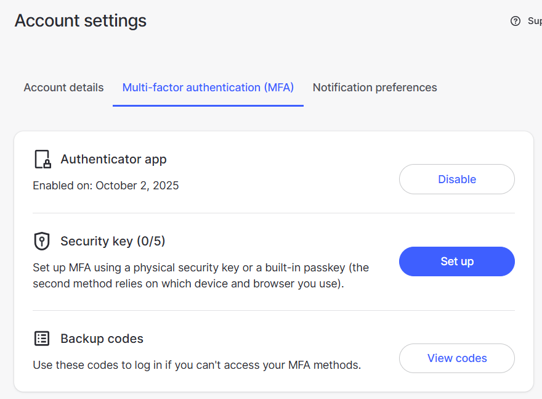Image resolution: width=542 pixels, height=399 pixels.
Task: Click the Support question mark icon
Action: [x=516, y=21]
